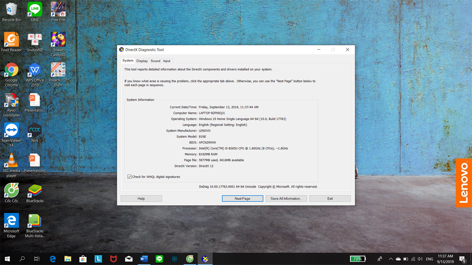
Task: Open the Recycle Bin desktop icon
Action: 11,12
